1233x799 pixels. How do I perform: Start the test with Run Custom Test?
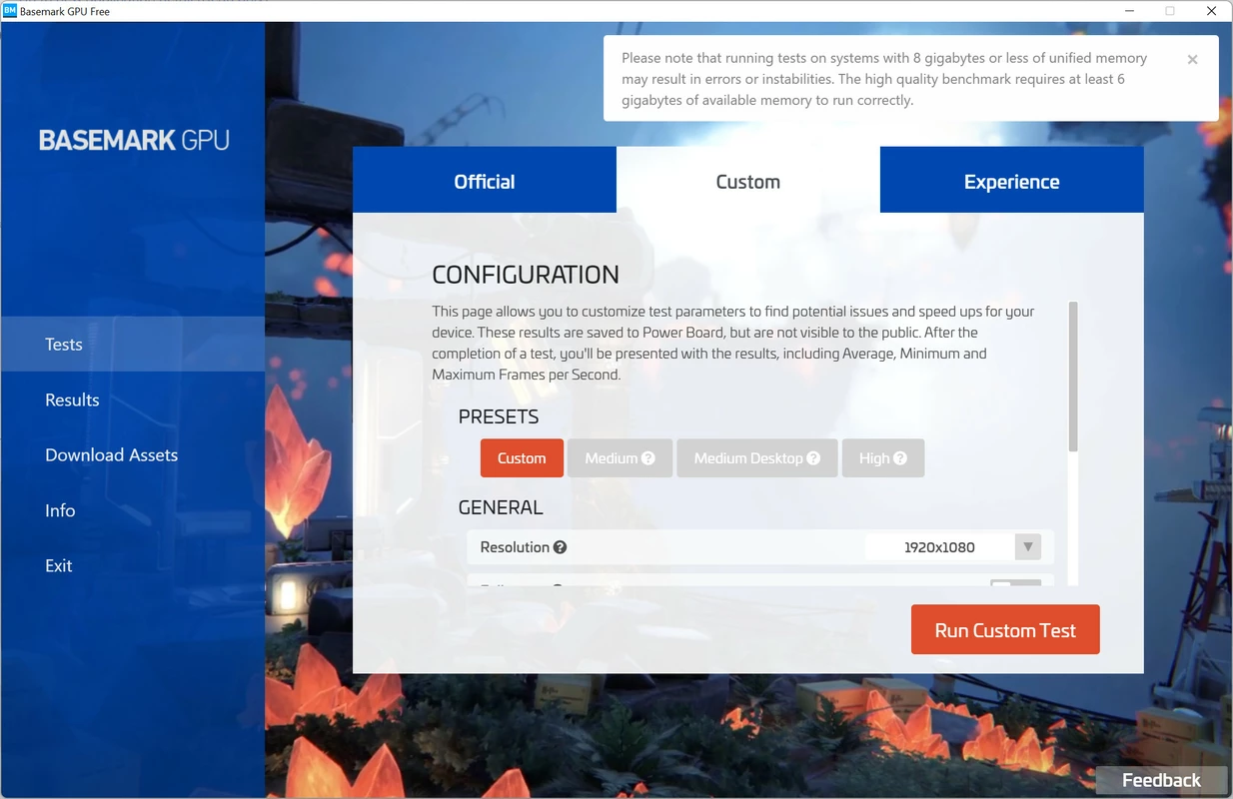1005,629
